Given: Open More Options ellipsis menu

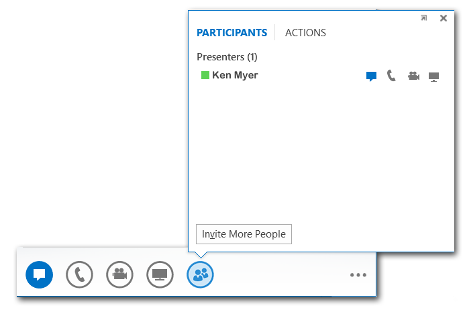Looking at the screenshot, I should click(x=358, y=275).
